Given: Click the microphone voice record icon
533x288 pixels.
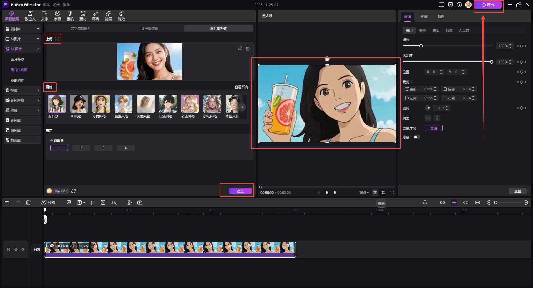Looking at the screenshot, I should pyautogui.click(x=425, y=203).
